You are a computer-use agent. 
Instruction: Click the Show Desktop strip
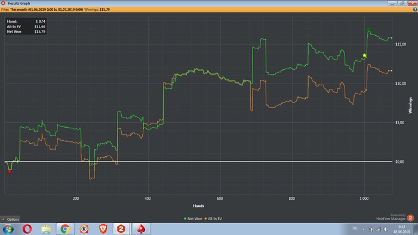pos(416,229)
